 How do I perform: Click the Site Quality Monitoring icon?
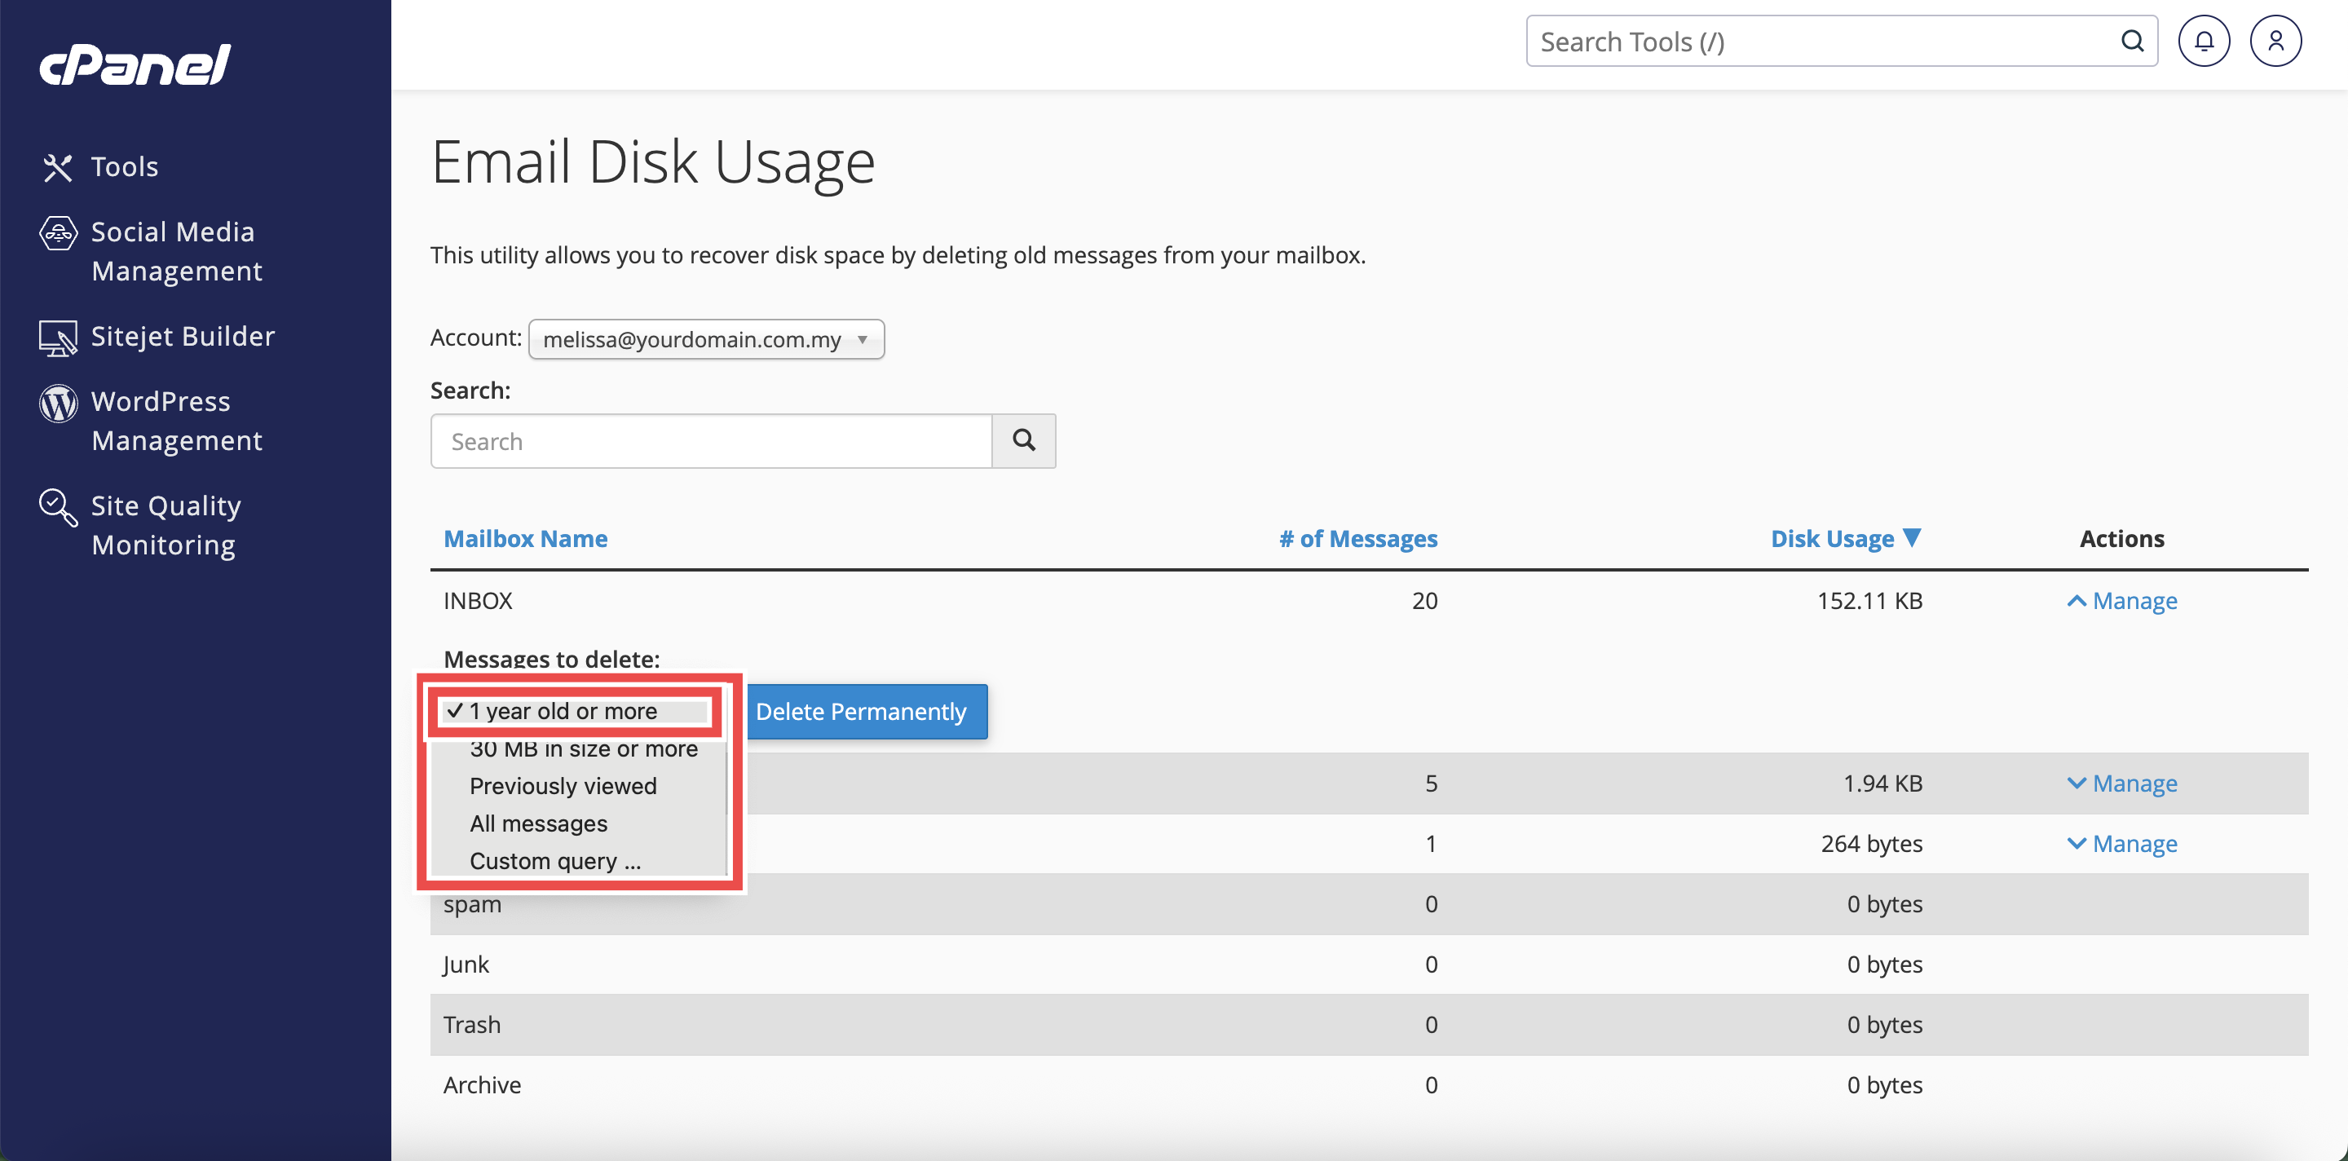click(x=57, y=506)
